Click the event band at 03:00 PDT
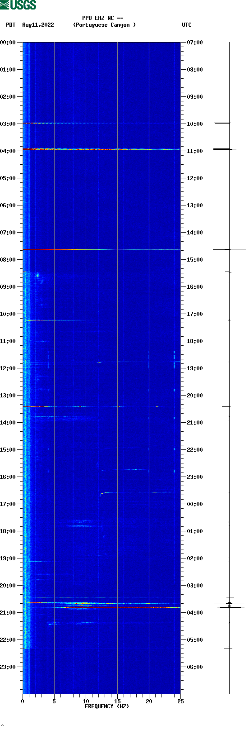This screenshot has width=249, height=730. (x=101, y=123)
